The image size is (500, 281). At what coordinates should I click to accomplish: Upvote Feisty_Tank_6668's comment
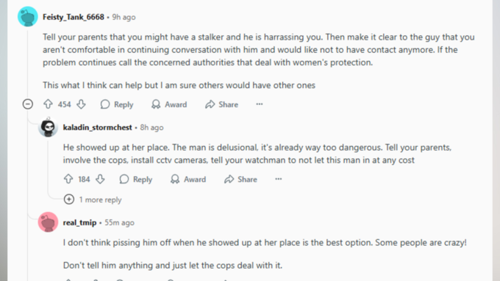48,104
